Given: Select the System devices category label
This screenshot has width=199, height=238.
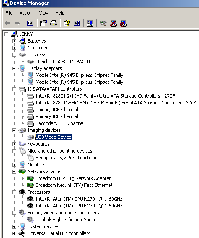Looking at the screenshot, I should click(x=43, y=226).
